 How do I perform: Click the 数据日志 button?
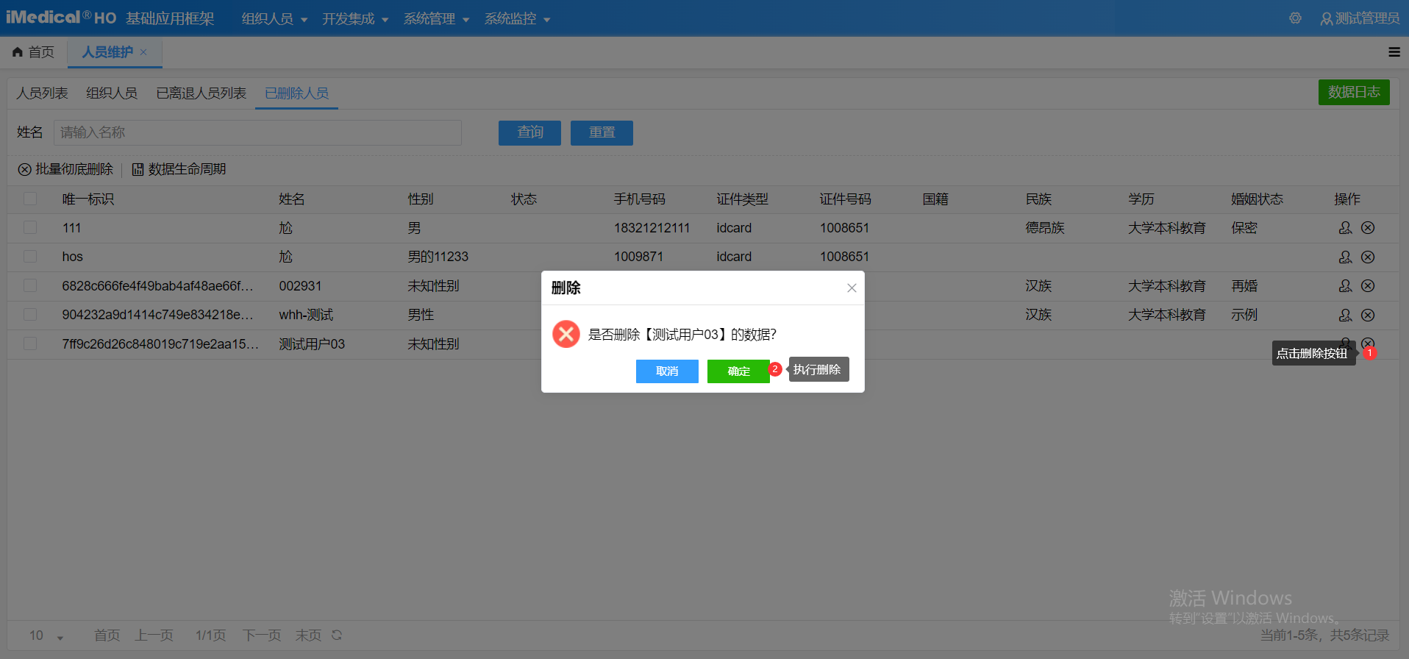pos(1354,92)
